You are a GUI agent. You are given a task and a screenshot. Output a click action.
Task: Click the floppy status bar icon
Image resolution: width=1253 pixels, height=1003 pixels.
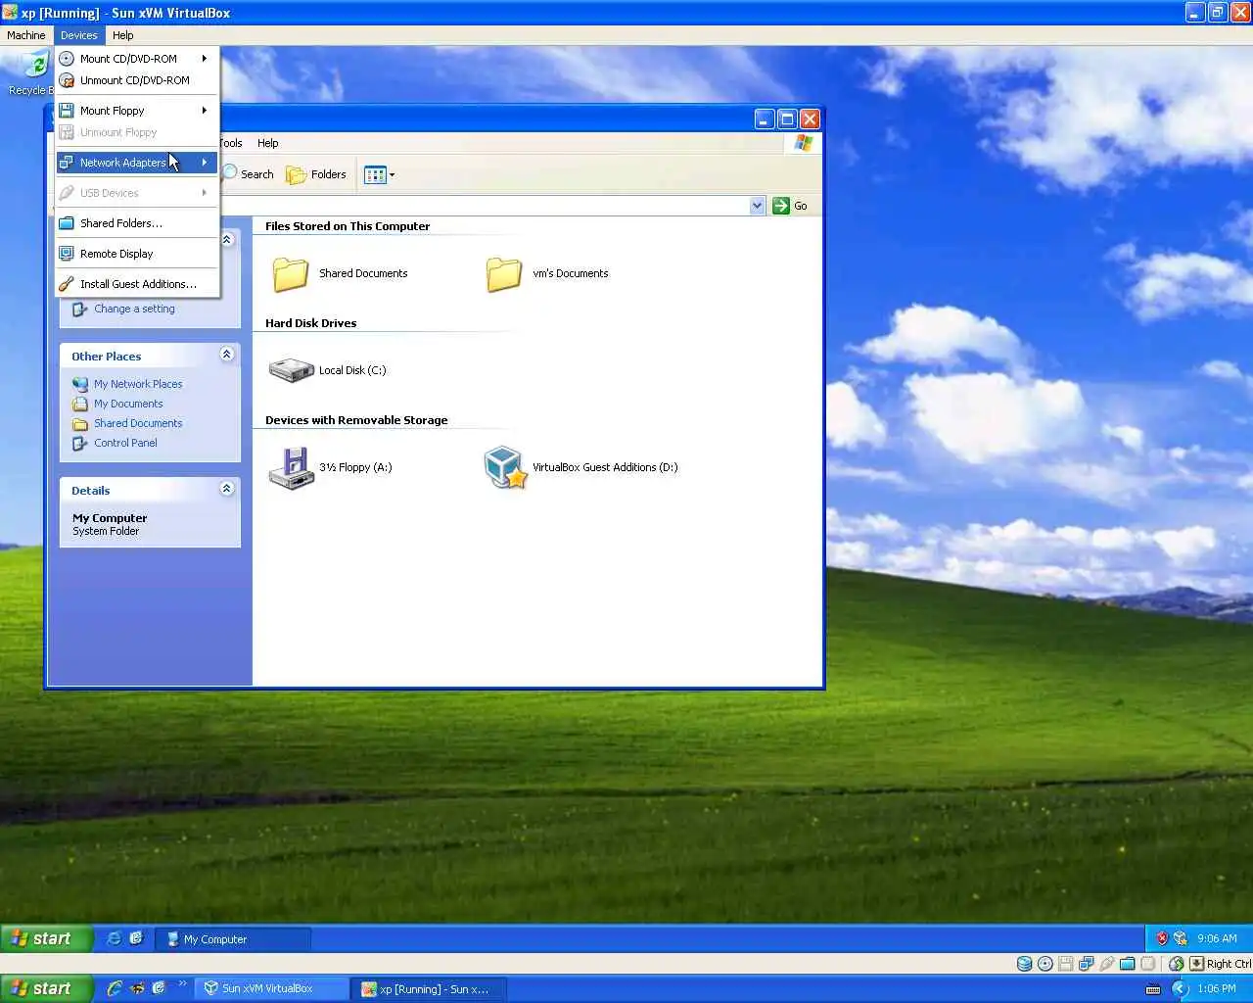pyautogui.click(x=1066, y=964)
